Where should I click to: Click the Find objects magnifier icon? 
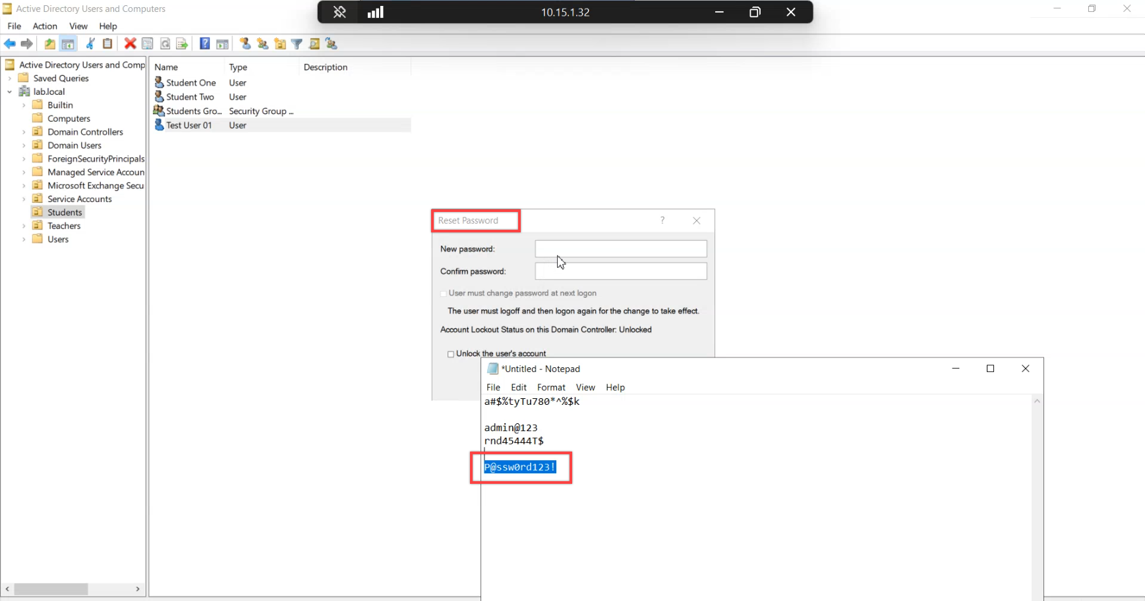314,43
